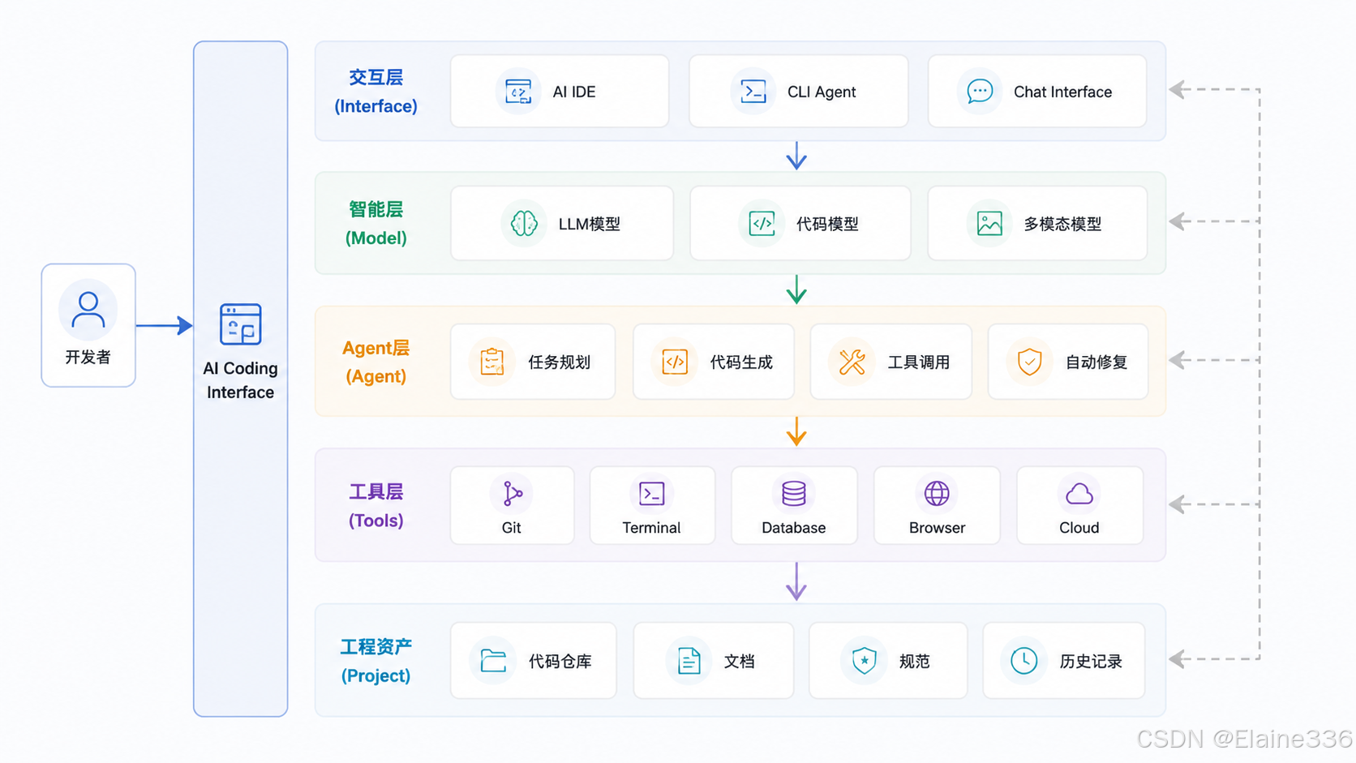Select the Agent层 (Agent) layer label
The width and height of the screenshot is (1356, 763).
(x=375, y=362)
